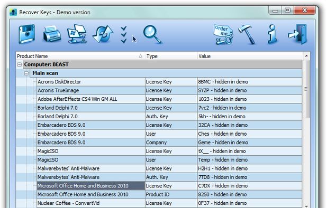Viewport: 327px width, 208px height.
Task: Click the Product ID type cell
Action: pyautogui.click(x=171, y=194)
